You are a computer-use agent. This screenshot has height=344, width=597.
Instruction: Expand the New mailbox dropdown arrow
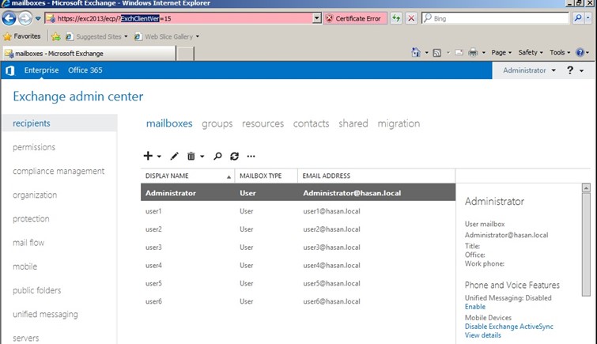pyautogui.click(x=159, y=157)
